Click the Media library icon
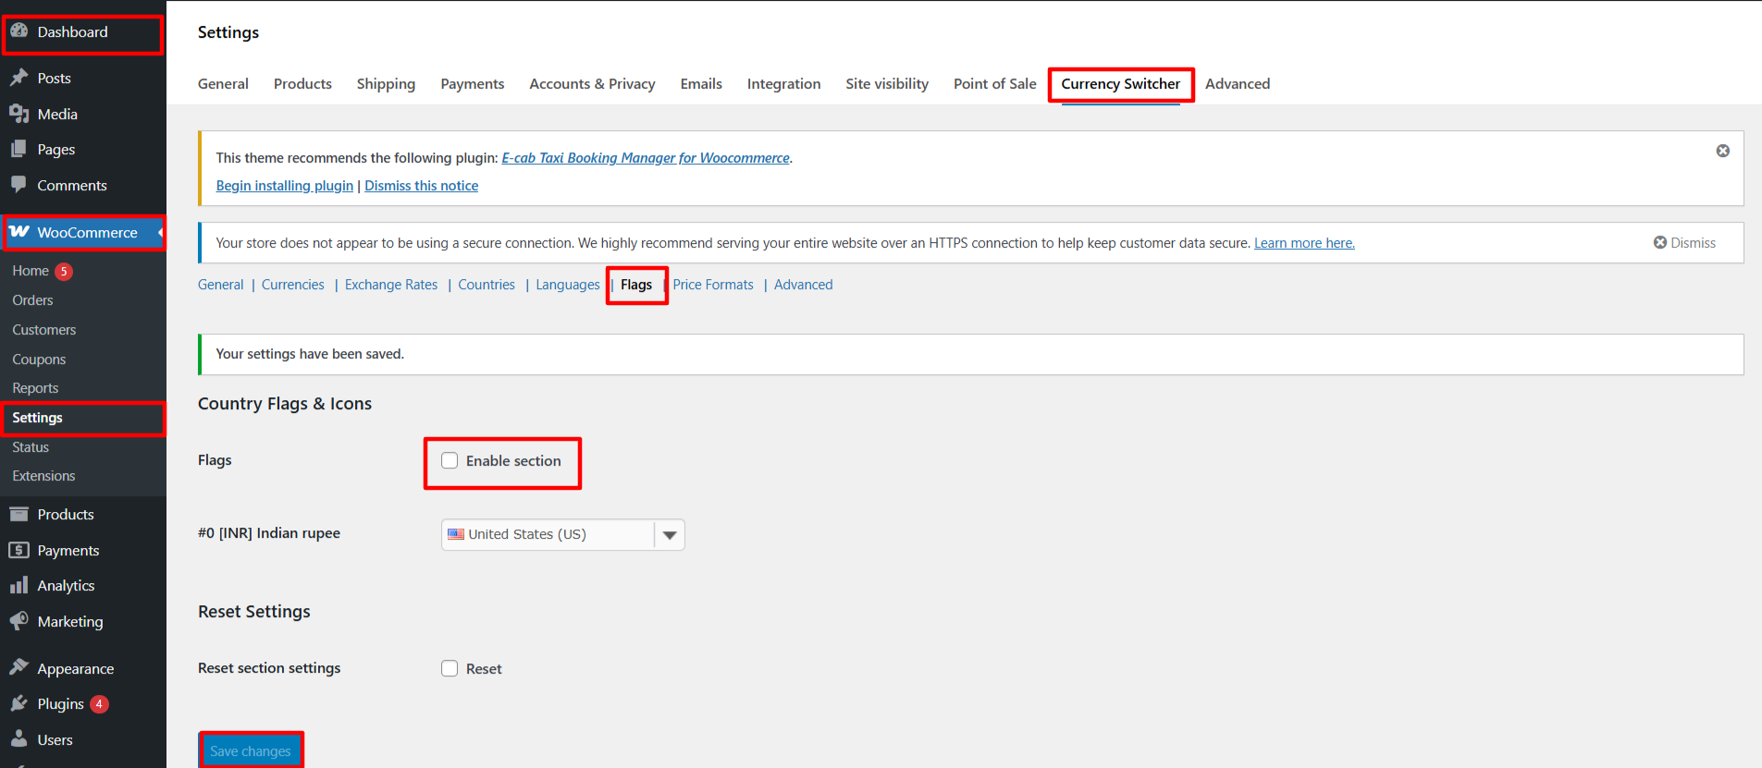Image resolution: width=1762 pixels, height=768 pixels. tap(18, 114)
